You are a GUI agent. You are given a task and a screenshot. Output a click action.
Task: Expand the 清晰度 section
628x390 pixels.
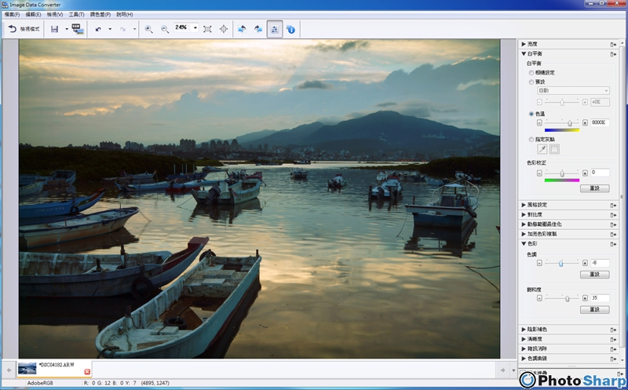(523, 339)
